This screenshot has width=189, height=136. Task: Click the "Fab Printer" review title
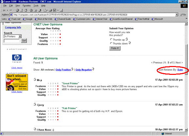tap(69, 108)
